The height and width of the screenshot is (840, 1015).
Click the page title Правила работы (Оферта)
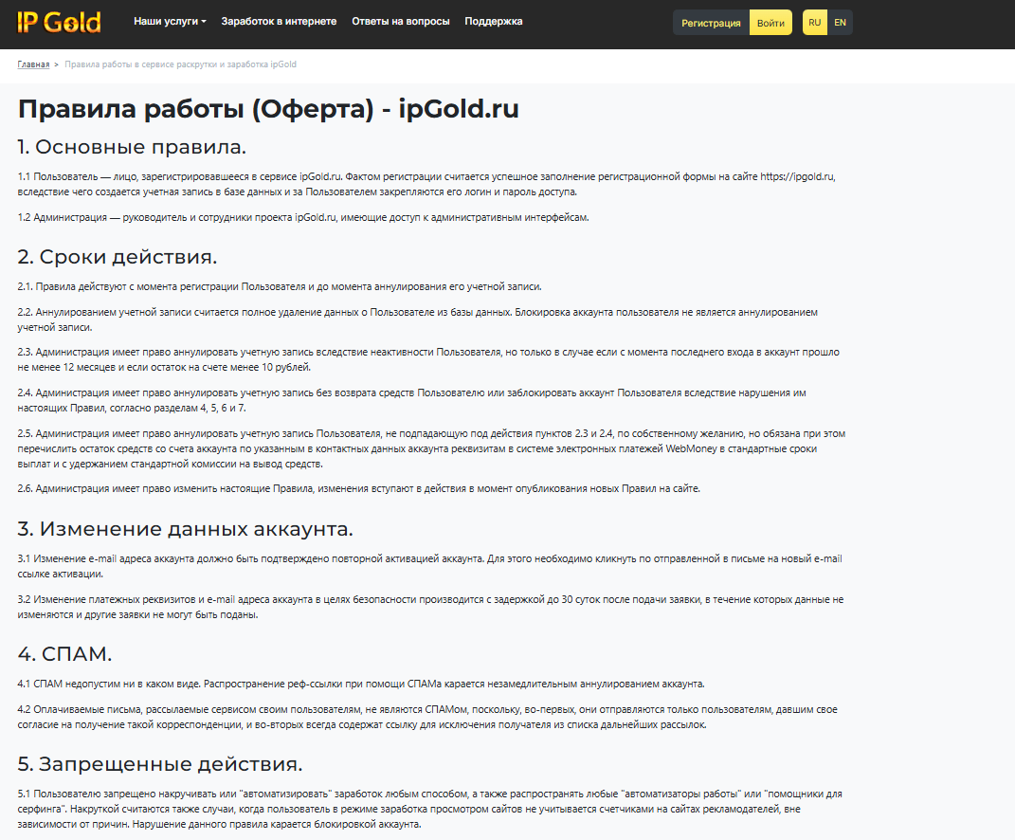(268, 109)
